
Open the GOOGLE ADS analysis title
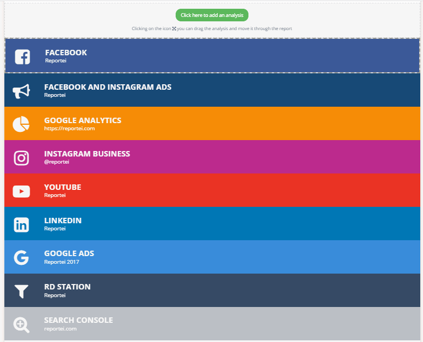tap(69, 253)
